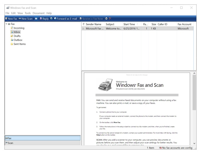Click the fax message row icon

pyautogui.click(x=83, y=28)
